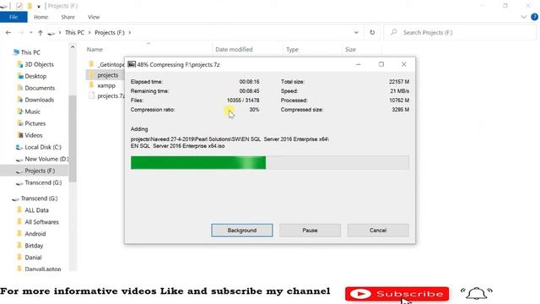540x304 pixels.
Task: Select New Volume (D:) drive
Action: pyautogui.click(x=46, y=159)
